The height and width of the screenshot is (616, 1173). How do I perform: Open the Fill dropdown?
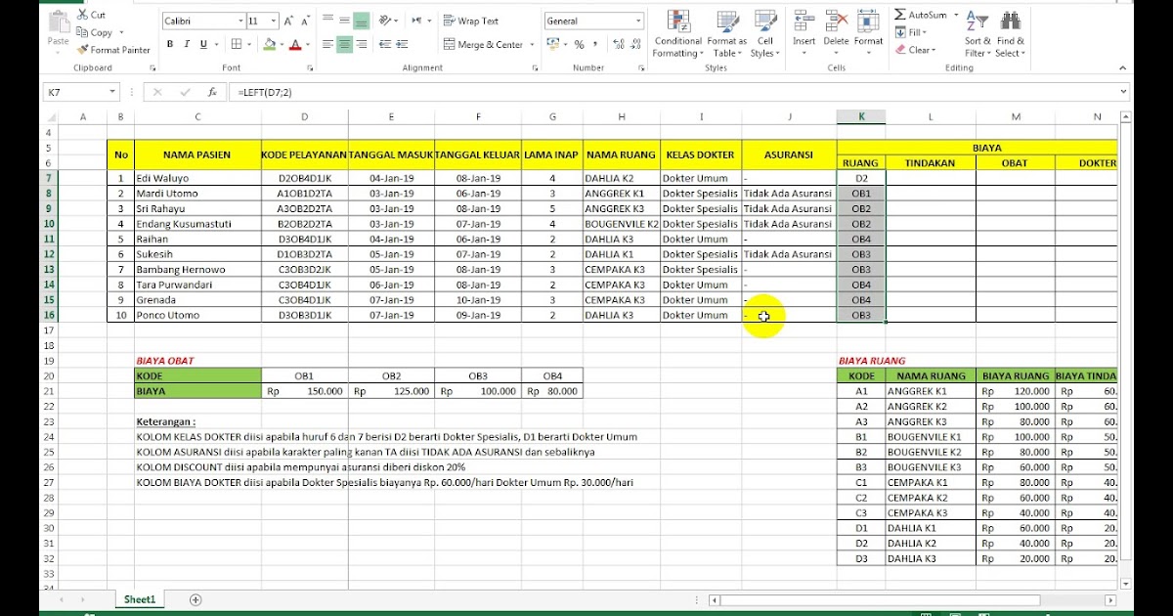pos(911,32)
